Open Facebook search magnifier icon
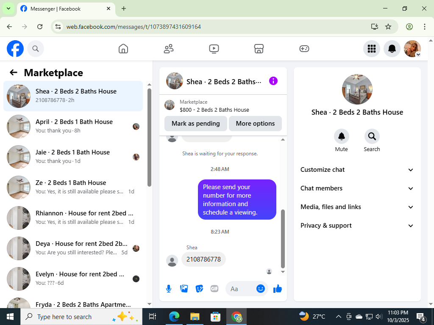434x325 pixels. (36, 49)
